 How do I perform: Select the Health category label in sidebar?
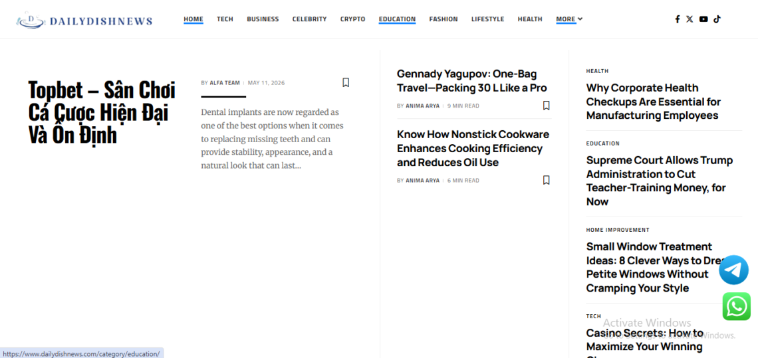coord(597,71)
